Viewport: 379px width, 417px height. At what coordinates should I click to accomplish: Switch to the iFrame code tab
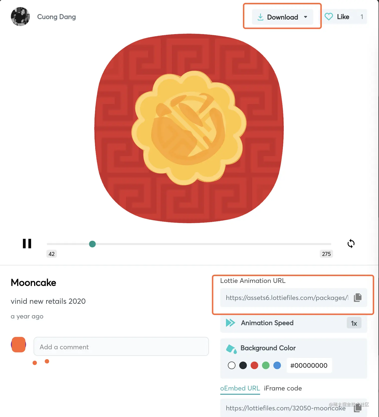[283, 388]
